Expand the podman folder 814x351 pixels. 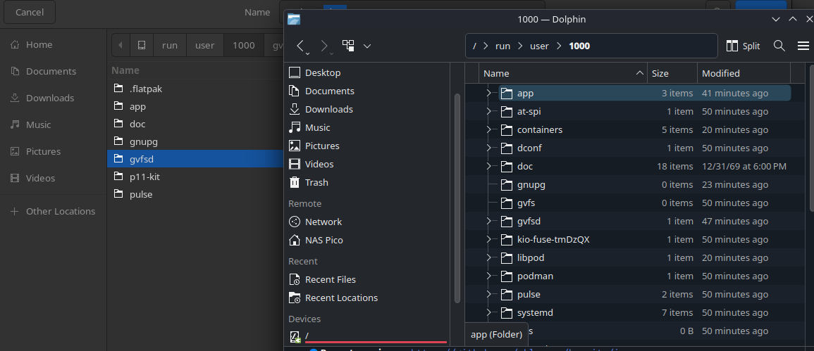[x=488, y=276]
